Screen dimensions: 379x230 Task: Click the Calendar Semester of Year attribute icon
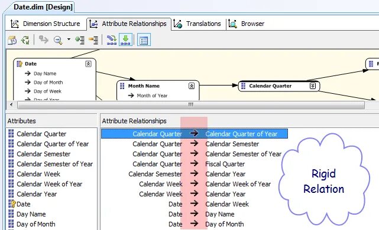pos(11,164)
